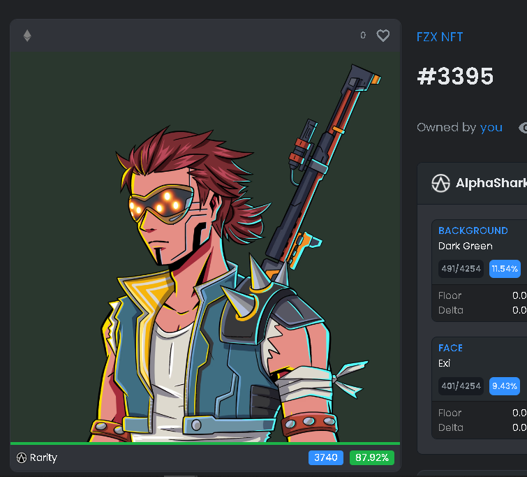Click the Dark Green trait value

pos(465,246)
